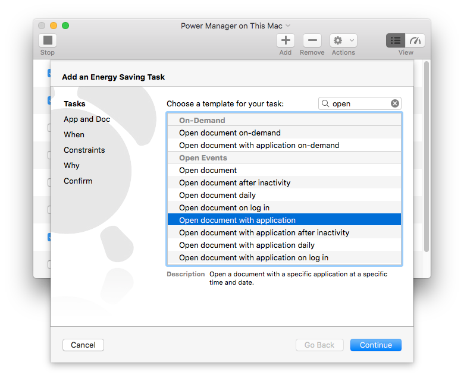The width and height of the screenshot is (464, 375).
Task: Open the Actions gear menu
Action: coord(343,40)
